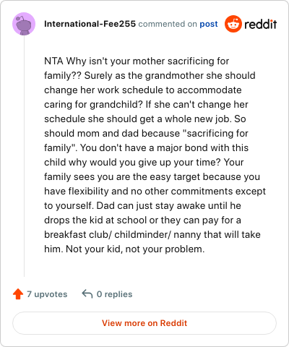The width and height of the screenshot is (289, 347).
Task: Collapse thread using vertical line under avatar
Action: point(24,156)
